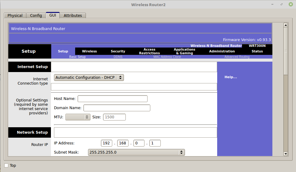The height and width of the screenshot is (172, 296).
Task: Open the Administration section
Action: 222,51
